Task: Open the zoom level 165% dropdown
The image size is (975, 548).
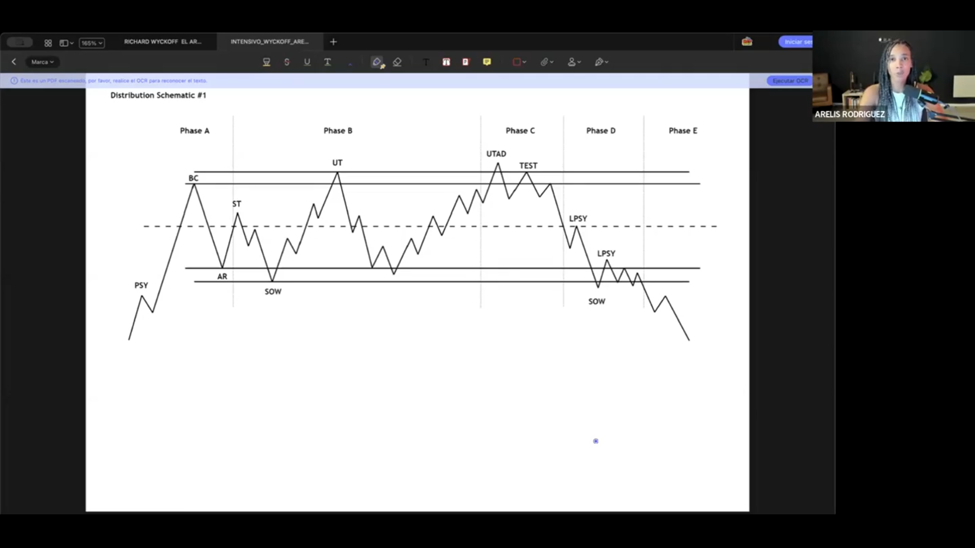Action: point(92,43)
